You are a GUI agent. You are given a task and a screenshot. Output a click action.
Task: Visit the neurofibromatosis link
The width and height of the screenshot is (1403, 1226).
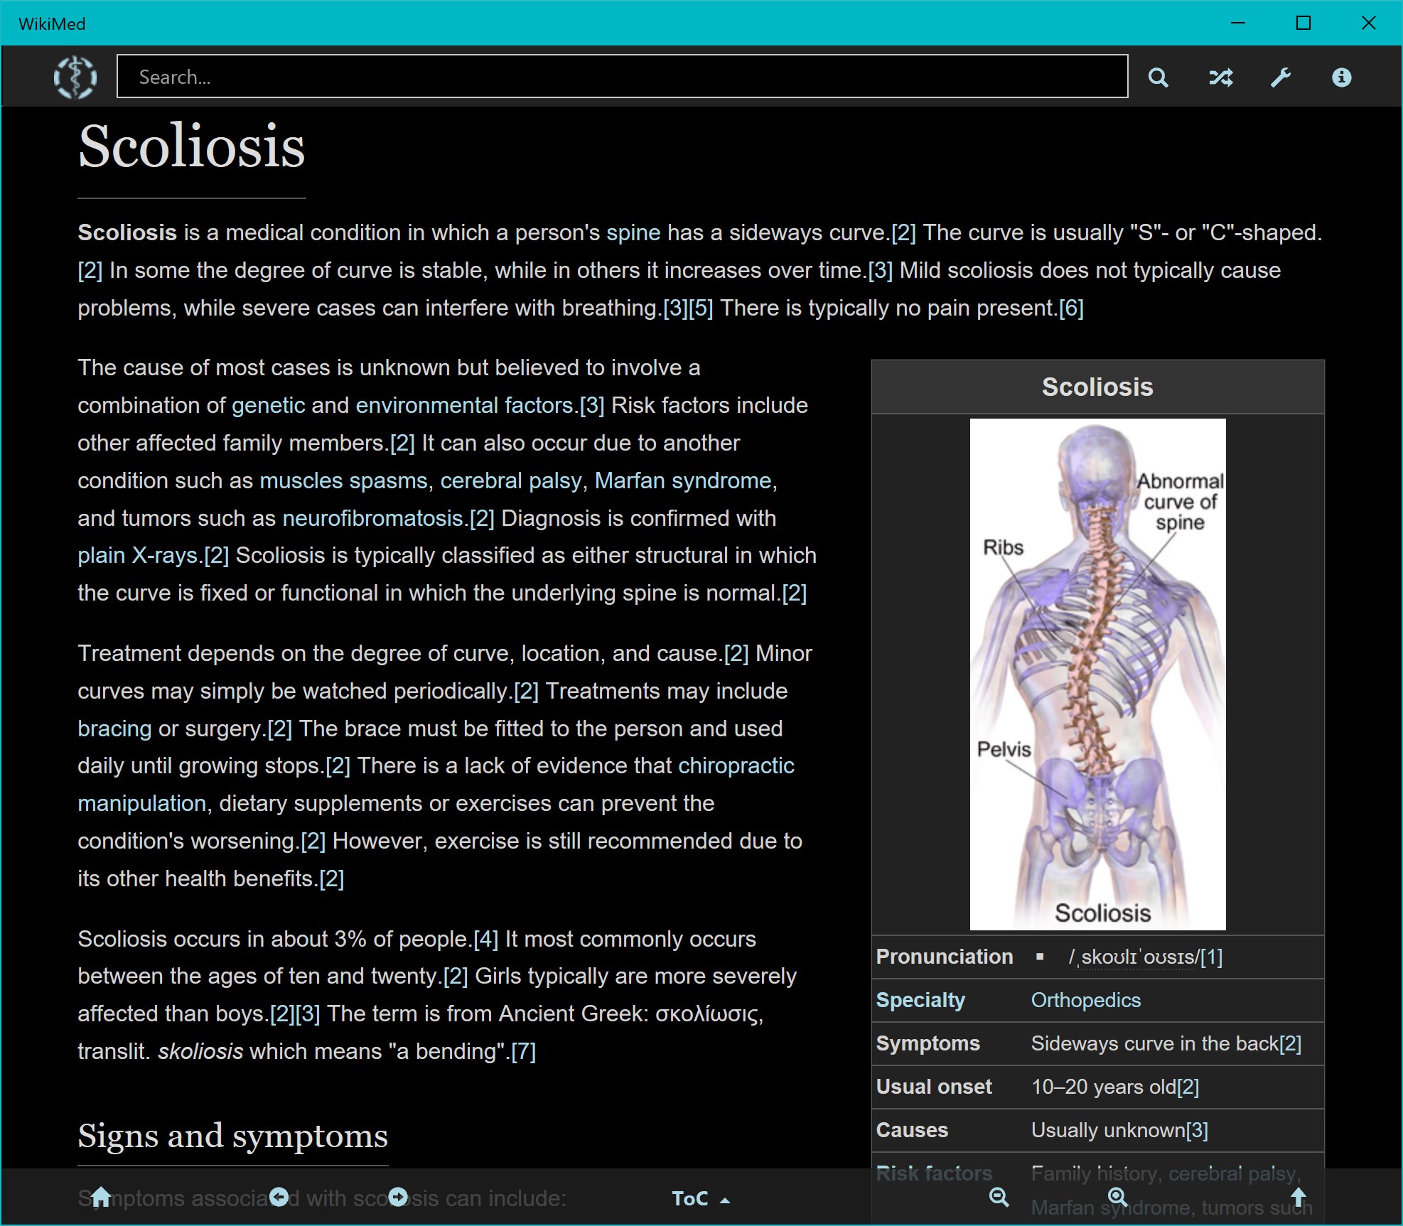[370, 518]
